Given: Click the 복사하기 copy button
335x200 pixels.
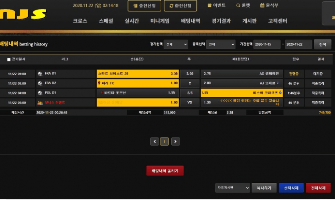Looking at the screenshot, I should tap(264, 188).
